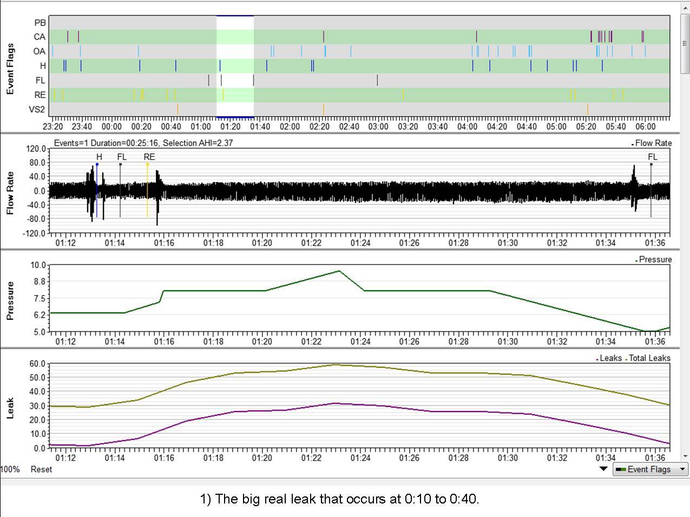Click the Pressure legend label
The height and width of the screenshot is (517, 690).
[x=655, y=259]
